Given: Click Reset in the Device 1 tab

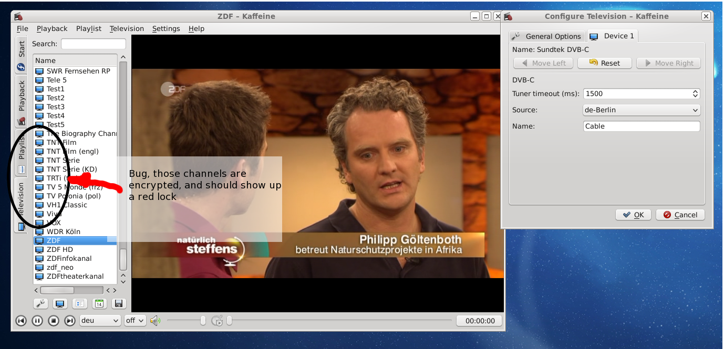Looking at the screenshot, I should [x=605, y=63].
